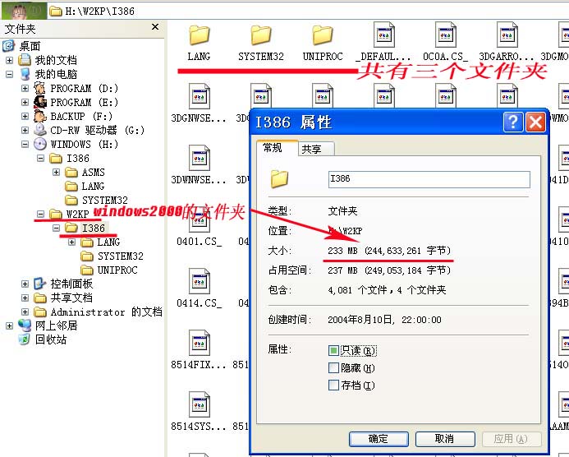The image size is (569, 457).
Task: Select 共享文档 in folder tree
Action: [71, 298]
